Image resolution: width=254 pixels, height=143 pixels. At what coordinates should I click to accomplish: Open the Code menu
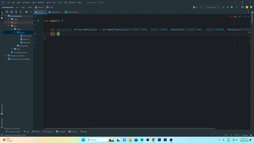[34, 2]
